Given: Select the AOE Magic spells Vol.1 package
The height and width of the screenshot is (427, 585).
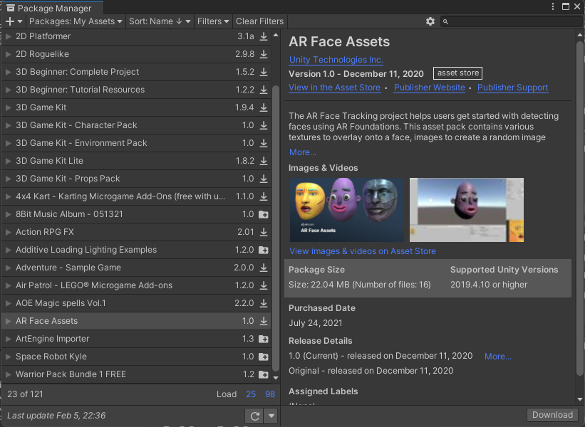Looking at the screenshot, I should (136, 303).
